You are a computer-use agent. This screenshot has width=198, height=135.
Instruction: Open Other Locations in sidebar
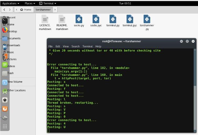click(16, 90)
